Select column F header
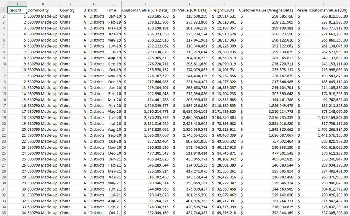This screenshot has width=350, height=216. (x=146, y=4)
